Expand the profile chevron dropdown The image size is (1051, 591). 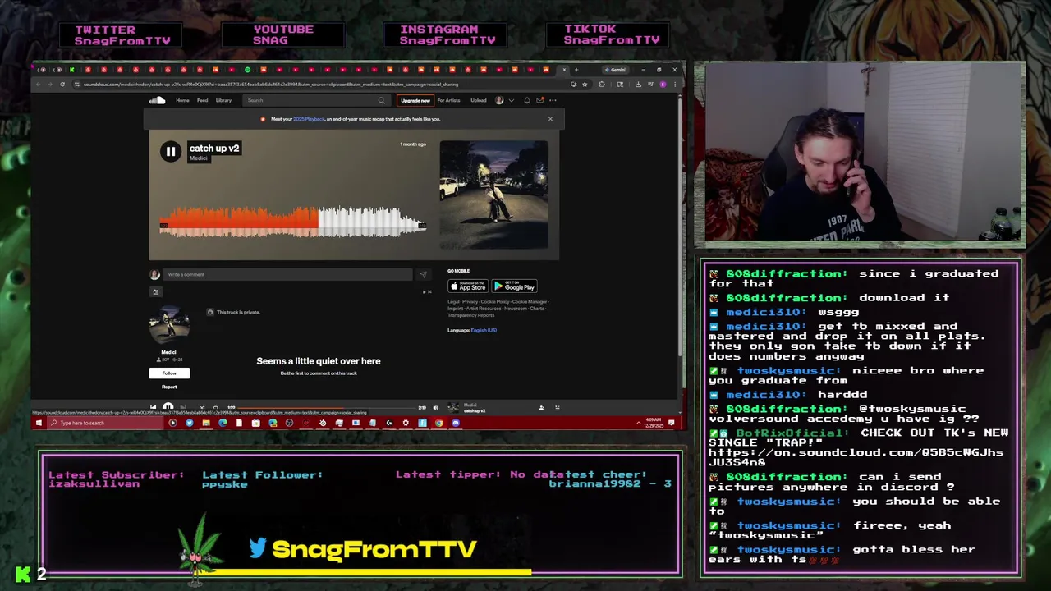pyautogui.click(x=511, y=100)
